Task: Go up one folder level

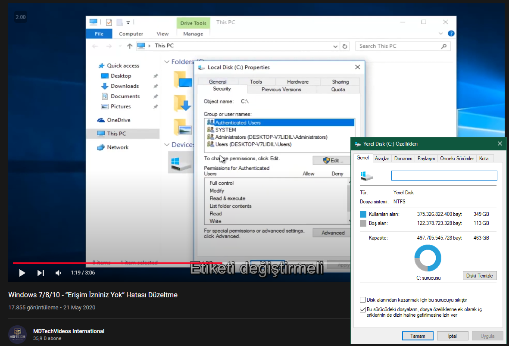Action: pos(130,46)
